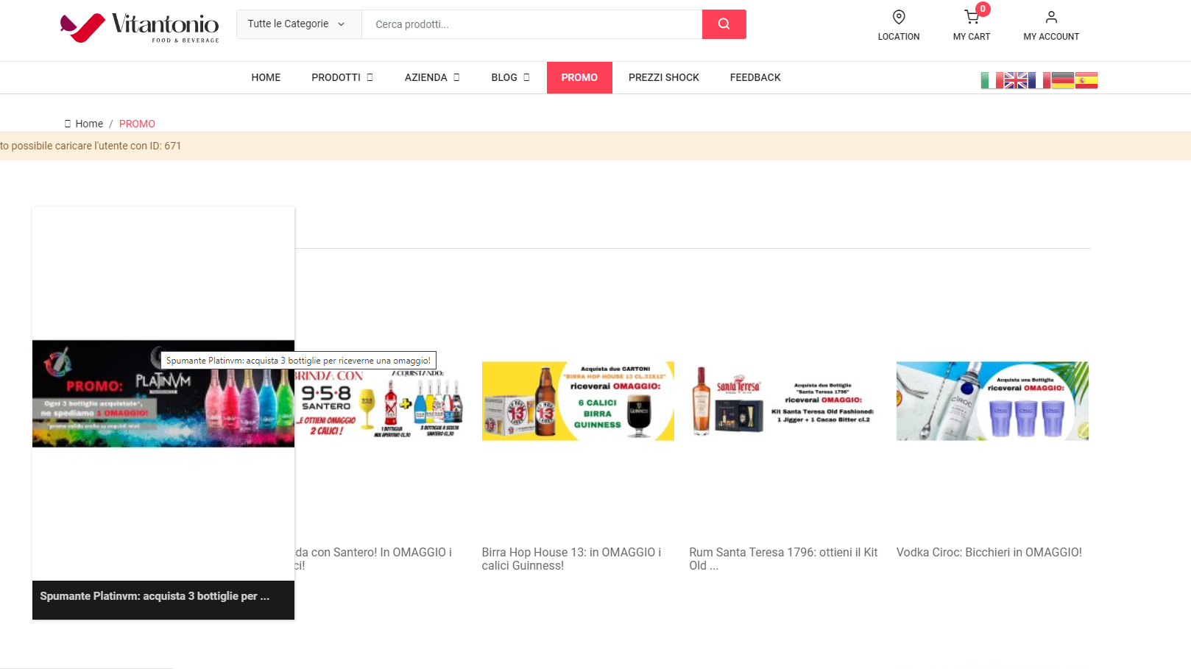Click the cart item count badge
The image size is (1191, 669).
pos(983,9)
